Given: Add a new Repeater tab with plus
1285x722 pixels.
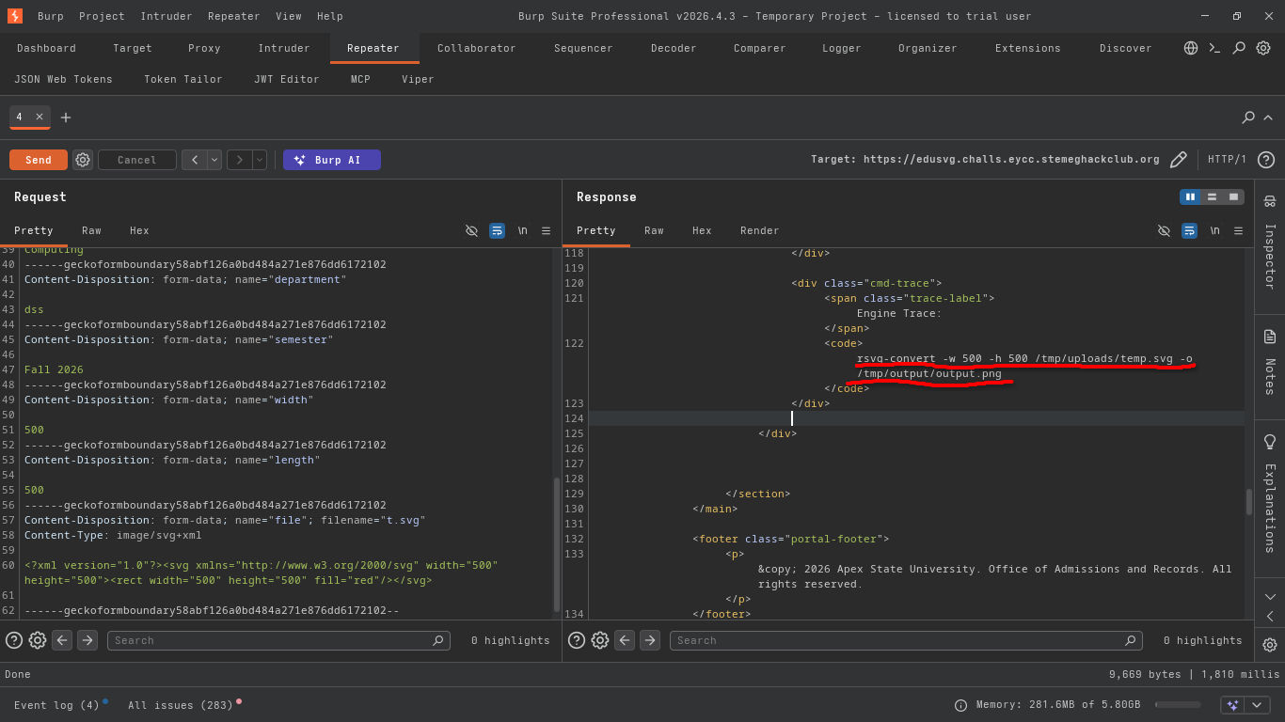Looking at the screenshot, I should 66,118.
